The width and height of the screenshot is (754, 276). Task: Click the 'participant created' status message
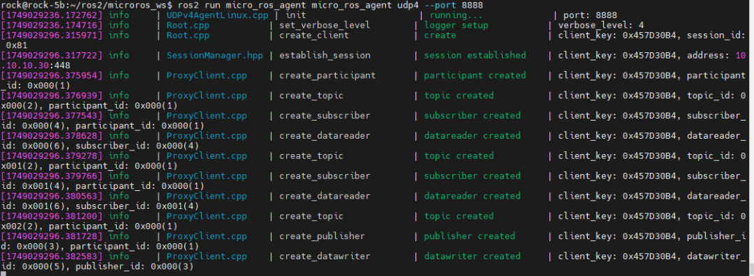475,75
